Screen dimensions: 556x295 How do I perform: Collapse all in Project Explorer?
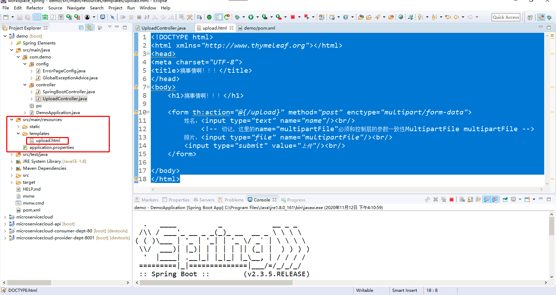click(x=81, y=27)
